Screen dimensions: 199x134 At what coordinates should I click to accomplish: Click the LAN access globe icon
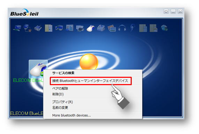pyautogui.click(x=164, y=28)
